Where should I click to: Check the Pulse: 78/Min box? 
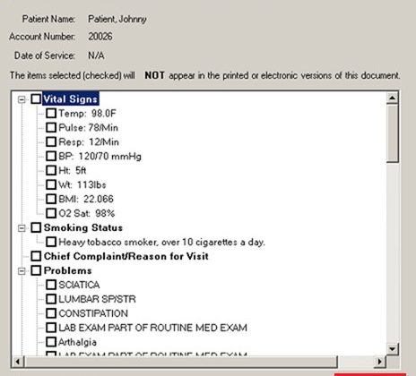[x=51, y=128]
